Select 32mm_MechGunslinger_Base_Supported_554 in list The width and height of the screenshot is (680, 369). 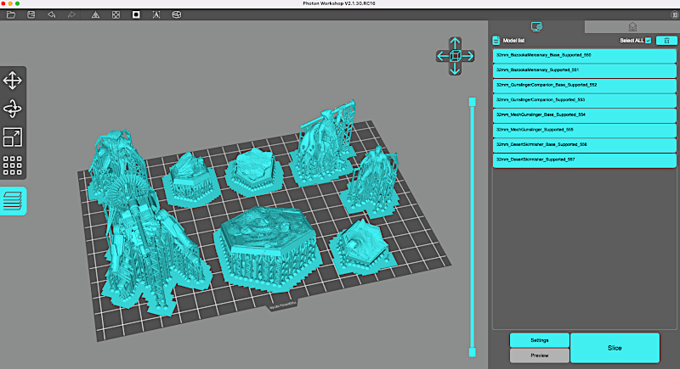pyautogui.click(x=585, y=115)
